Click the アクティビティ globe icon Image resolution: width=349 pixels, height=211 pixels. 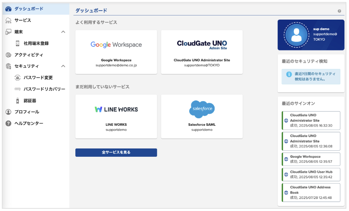(8, 55)
